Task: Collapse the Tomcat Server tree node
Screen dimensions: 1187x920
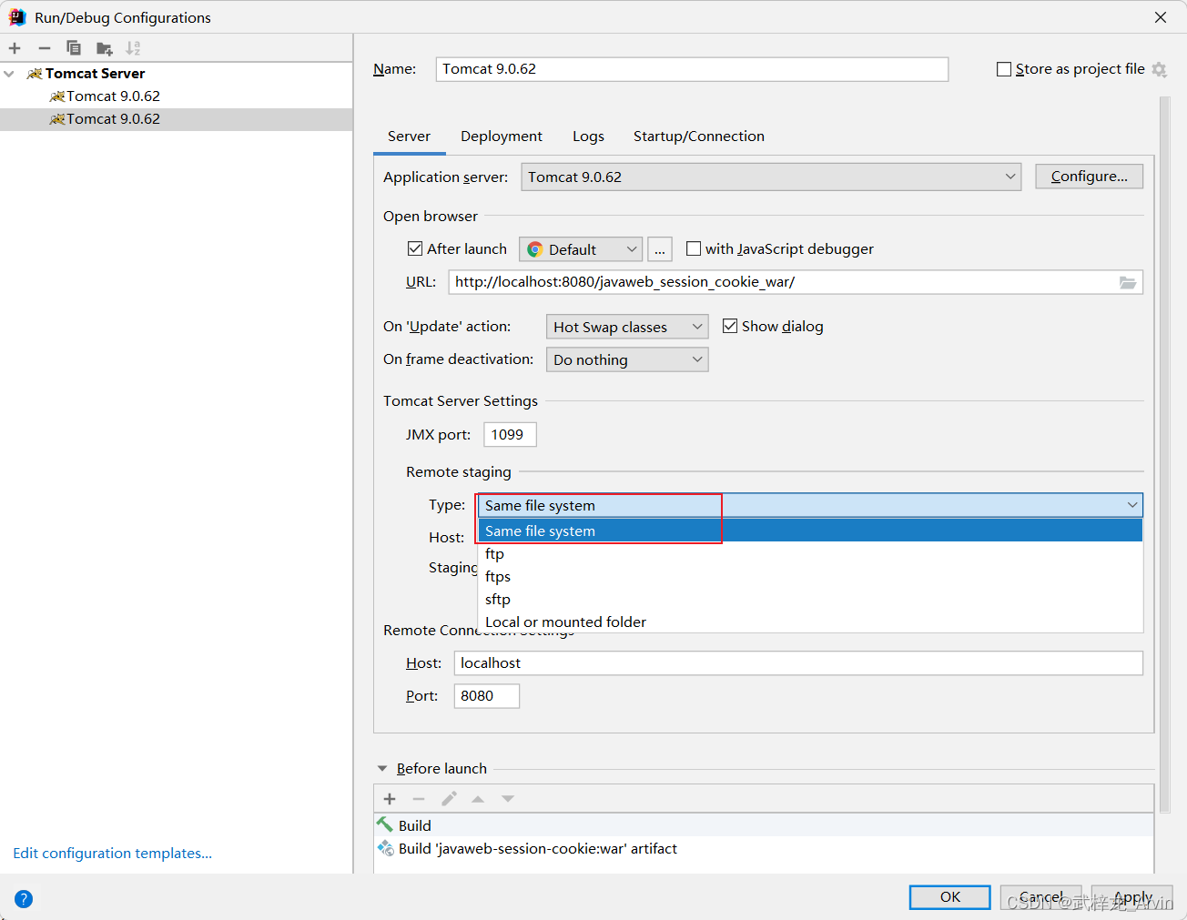Action: (x=9, y=73)
